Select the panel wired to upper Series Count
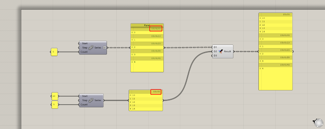 pos(54,52)
